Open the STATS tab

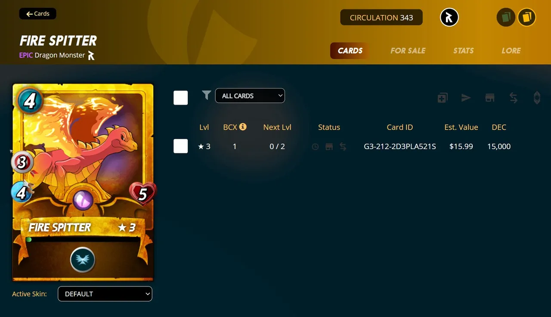(463, 50)
